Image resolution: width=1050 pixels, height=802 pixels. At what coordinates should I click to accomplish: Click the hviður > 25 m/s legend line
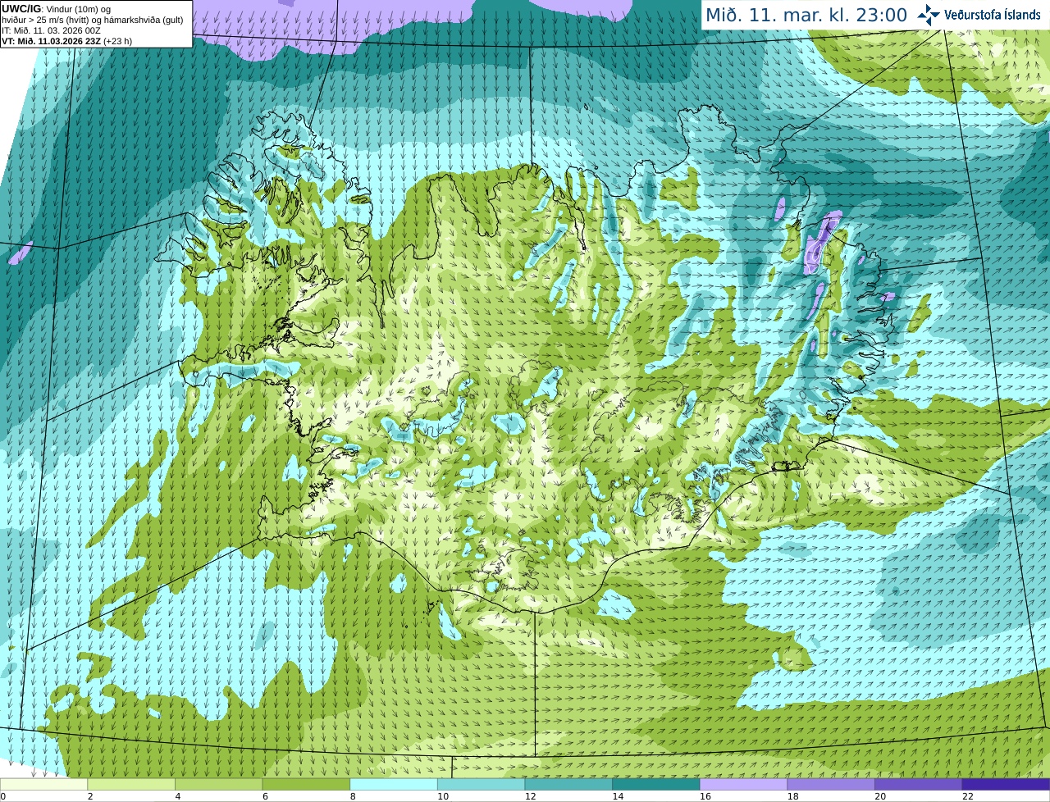tap(93, 20)
